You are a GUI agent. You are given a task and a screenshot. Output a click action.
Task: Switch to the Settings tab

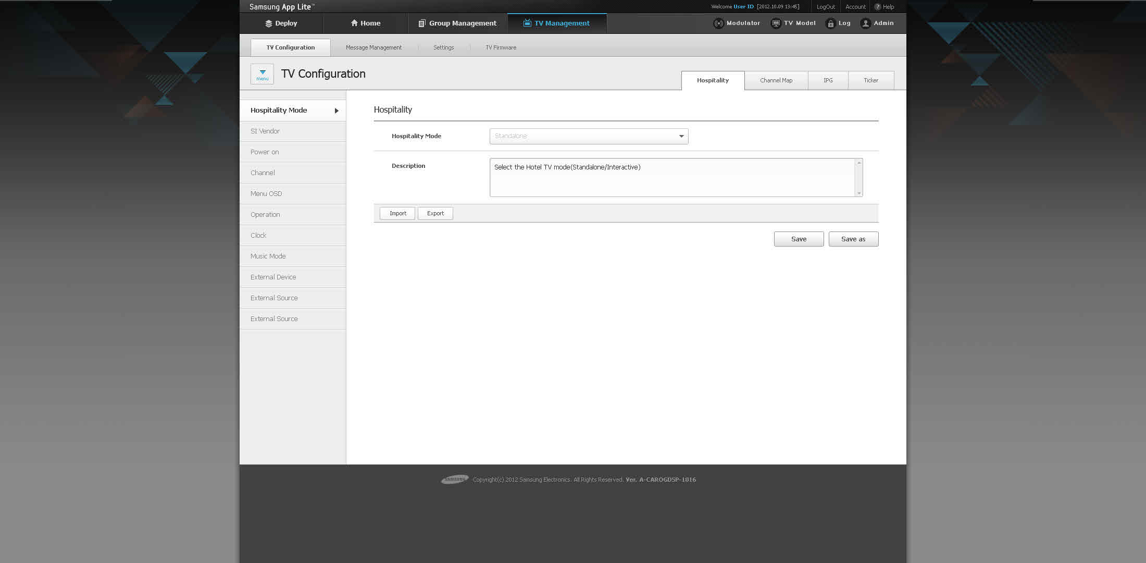[444, 47]
